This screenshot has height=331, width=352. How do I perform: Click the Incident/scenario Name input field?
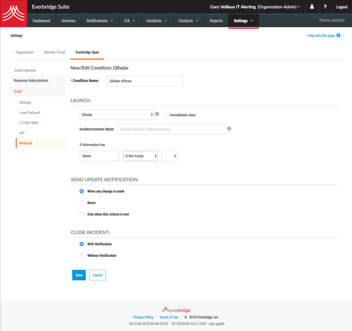click(172, 129)
